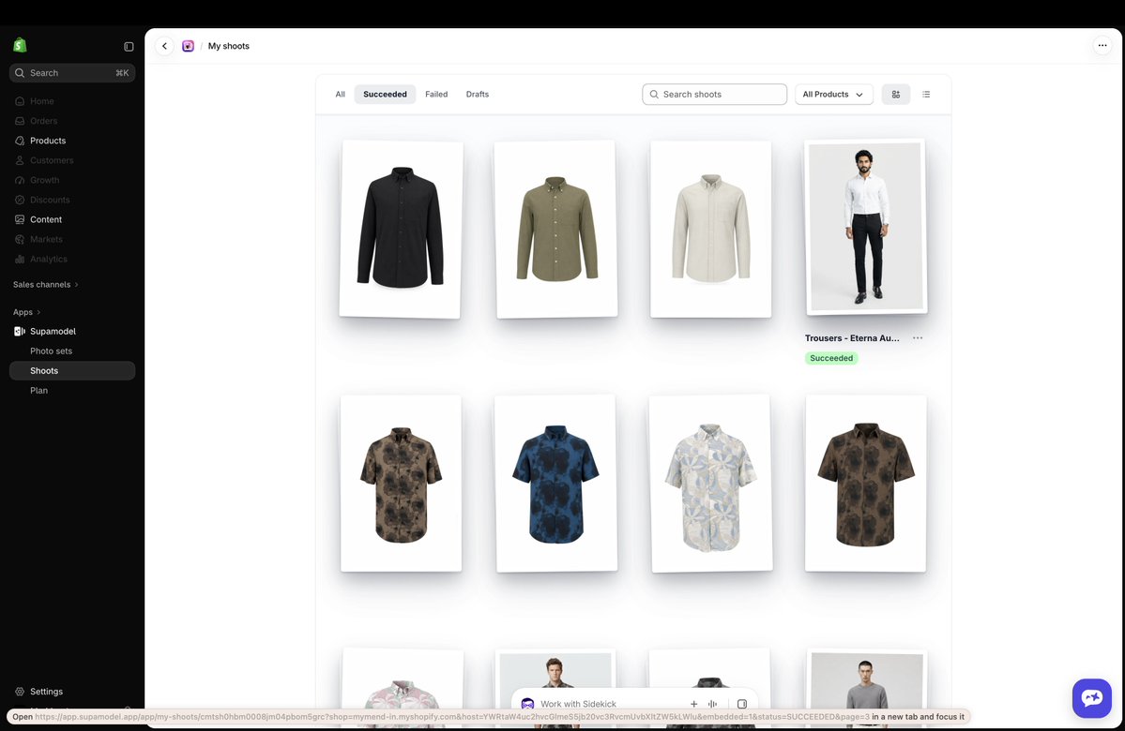The width and height of the screenshot is (1125, 731).
Task: Open the chat support bubble
Action: click(1092, 697)
